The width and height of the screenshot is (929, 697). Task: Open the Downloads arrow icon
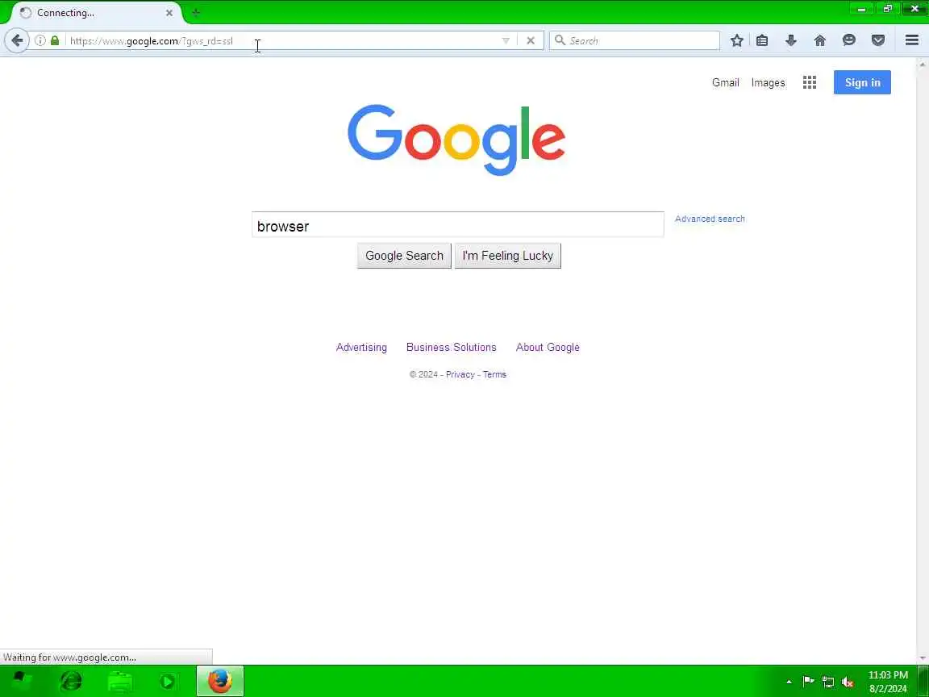click(790, 40)
